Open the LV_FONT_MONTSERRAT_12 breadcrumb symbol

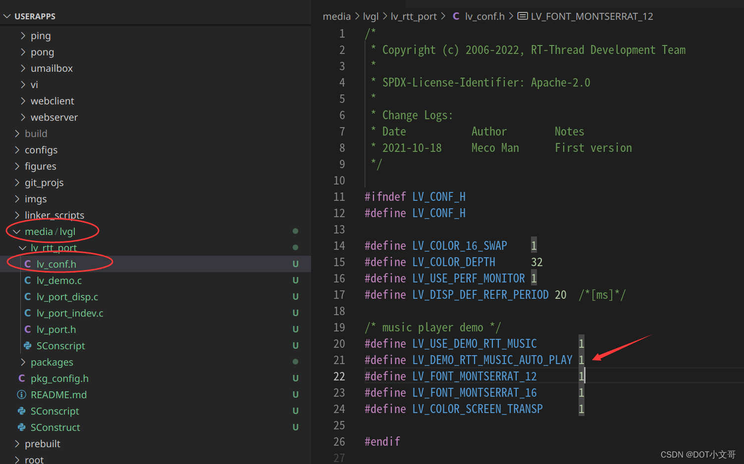click(592, 16)
